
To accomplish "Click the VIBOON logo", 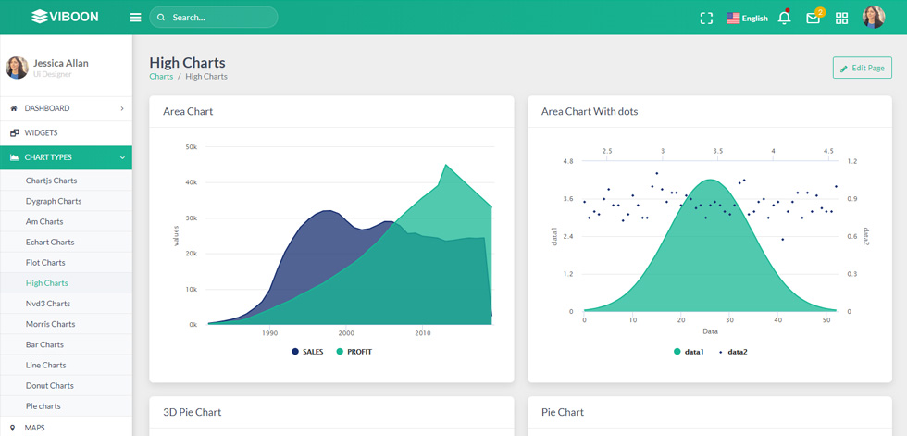I will coord(65,17).
